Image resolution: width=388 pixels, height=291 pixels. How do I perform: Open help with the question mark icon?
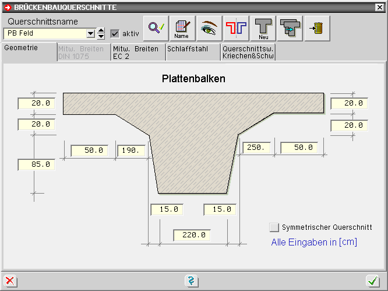191,281
